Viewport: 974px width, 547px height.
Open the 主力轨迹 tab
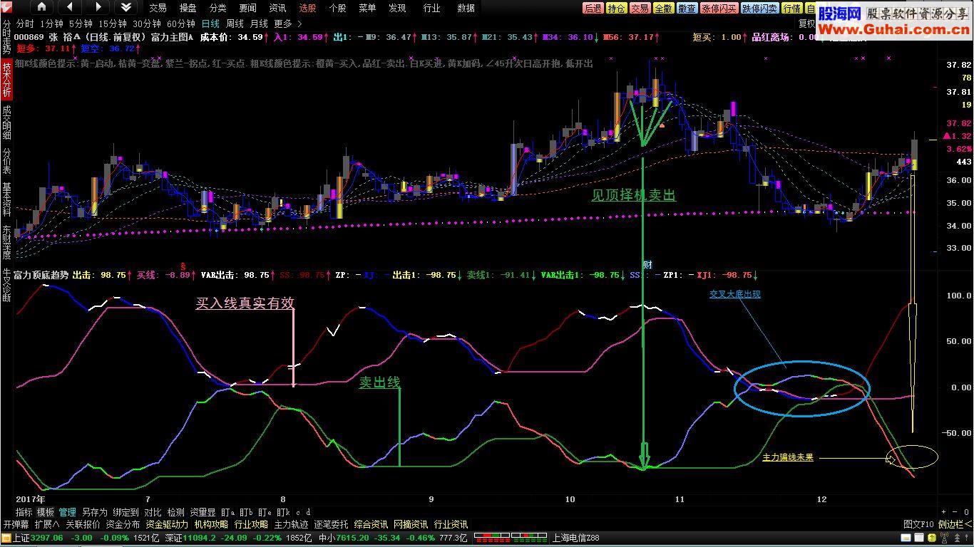click(x=291, y=524)
